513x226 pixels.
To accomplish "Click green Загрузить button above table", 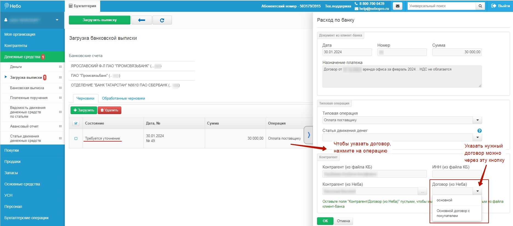I will 84,110.
